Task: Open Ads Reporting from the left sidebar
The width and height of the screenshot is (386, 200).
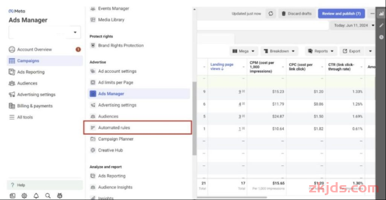Action: tap(31, 72)
